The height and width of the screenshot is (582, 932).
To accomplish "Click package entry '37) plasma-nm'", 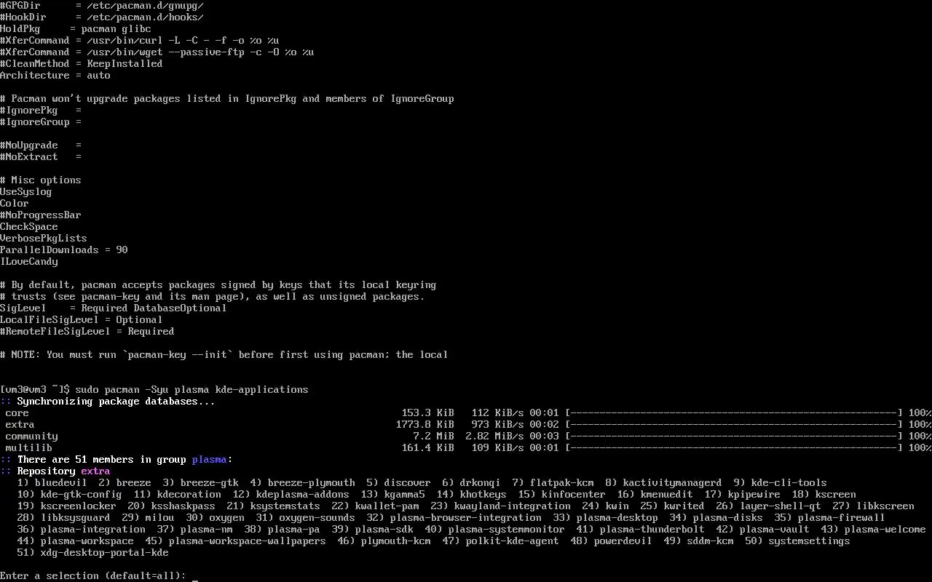I will [195, 530].
